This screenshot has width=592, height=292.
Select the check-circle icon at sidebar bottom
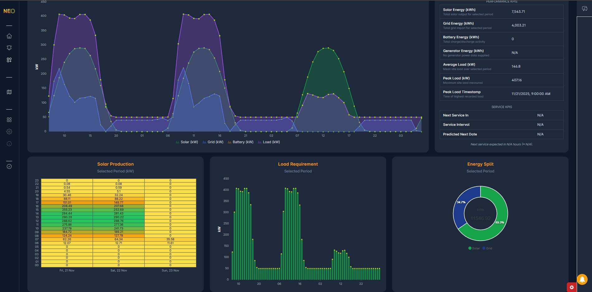(9, 166)
